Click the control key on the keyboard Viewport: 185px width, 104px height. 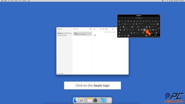[x=122, y=36]
